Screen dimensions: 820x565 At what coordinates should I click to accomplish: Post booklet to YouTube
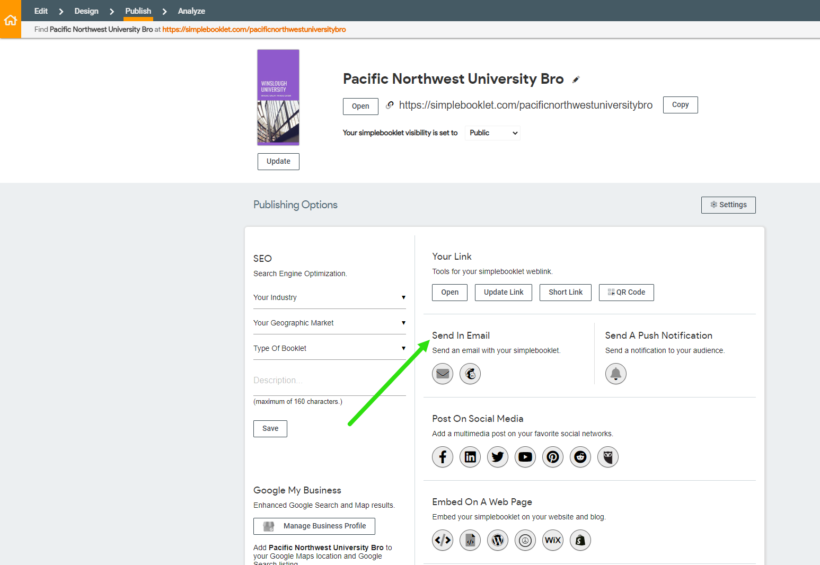pyautogui.click(x=525, y=457)
